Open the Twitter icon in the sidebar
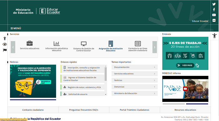The height and width of the screenshot is (121, 219). point(214,4)
